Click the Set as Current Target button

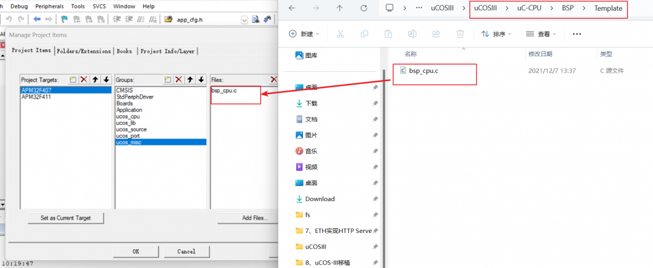(x=65, y=218)
